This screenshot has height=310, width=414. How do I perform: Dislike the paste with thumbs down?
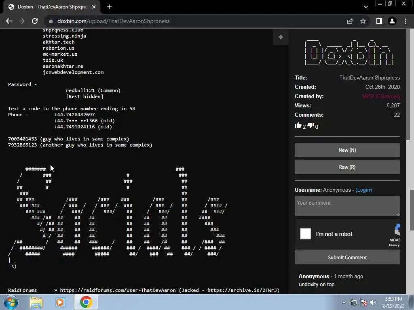coord(310,126)
